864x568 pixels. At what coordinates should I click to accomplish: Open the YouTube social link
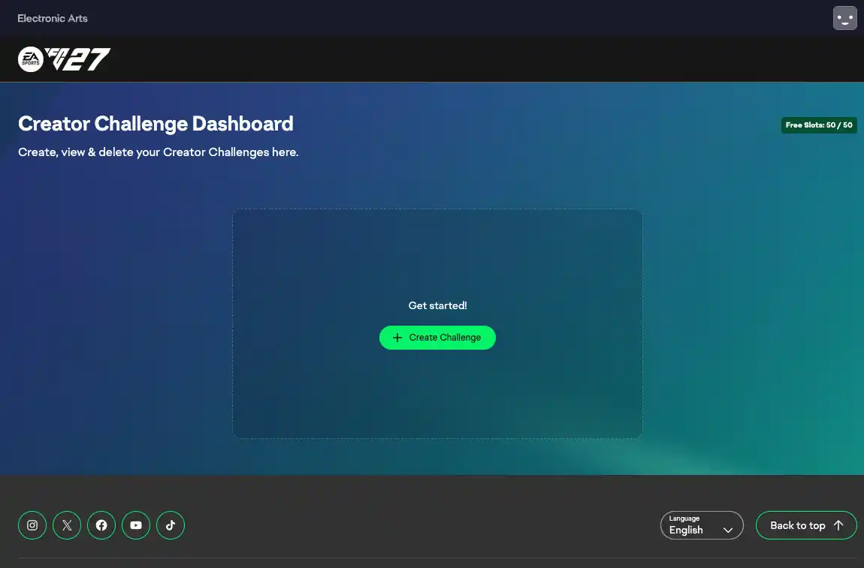(x=136, y=525)
